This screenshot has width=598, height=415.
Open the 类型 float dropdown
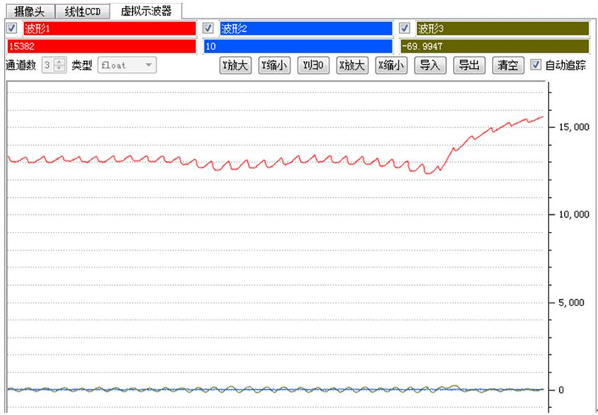127,65
